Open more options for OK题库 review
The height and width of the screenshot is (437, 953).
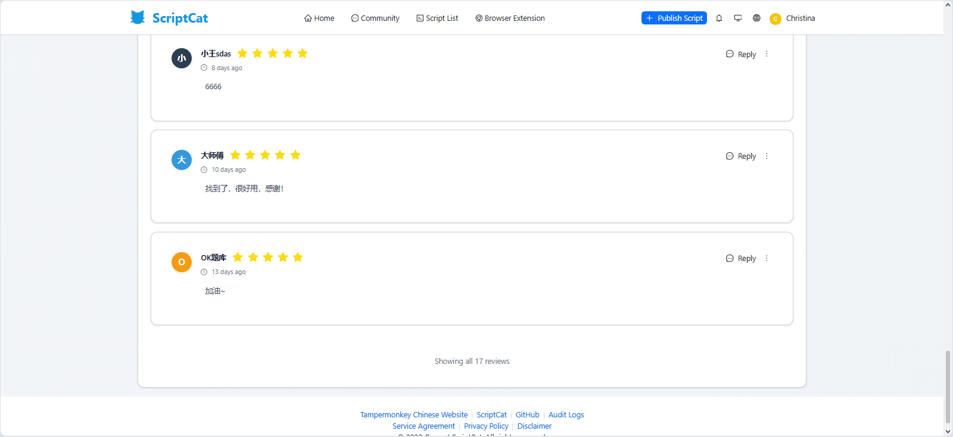[x=767, y=259]
